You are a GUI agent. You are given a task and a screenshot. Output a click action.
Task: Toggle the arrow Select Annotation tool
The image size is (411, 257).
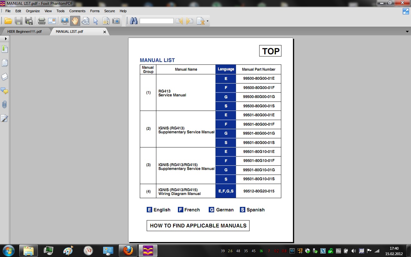point(96,21)
